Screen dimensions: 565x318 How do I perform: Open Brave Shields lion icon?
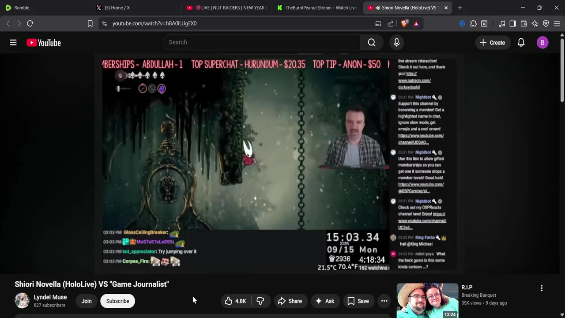(404, 23)
